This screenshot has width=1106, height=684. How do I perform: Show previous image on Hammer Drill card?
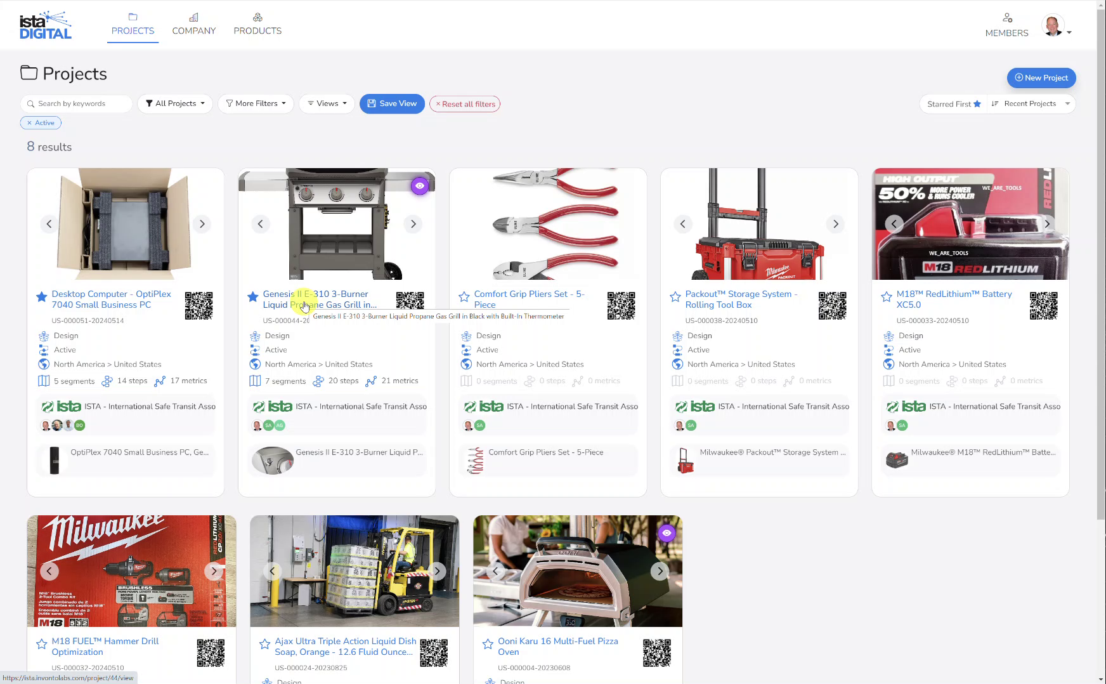pyautogui.click(x=49, y=571)
